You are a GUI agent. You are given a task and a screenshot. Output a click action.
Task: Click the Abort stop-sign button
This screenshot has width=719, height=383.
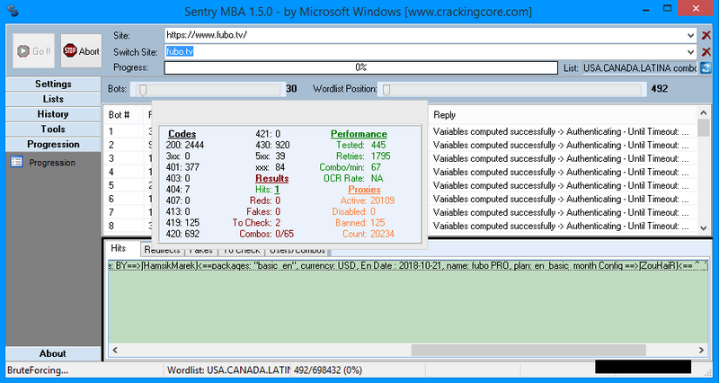point(81,51)
